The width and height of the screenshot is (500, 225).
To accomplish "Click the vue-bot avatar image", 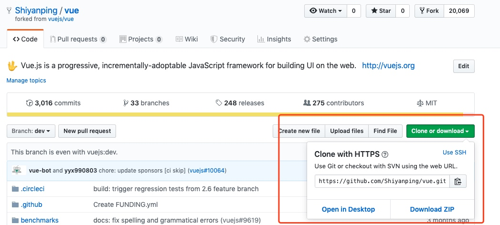I will pyautogui.click(x=17, y=170).
